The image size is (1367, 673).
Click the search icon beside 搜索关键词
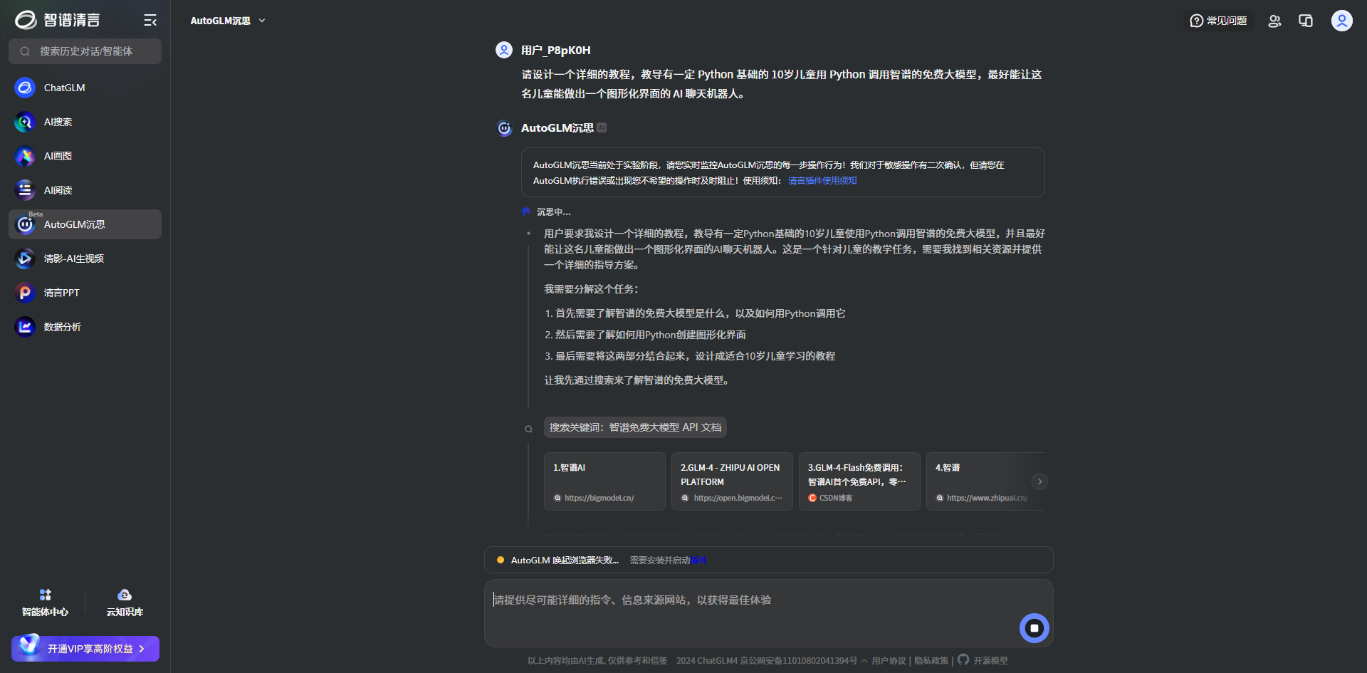(x=528, y=429)
